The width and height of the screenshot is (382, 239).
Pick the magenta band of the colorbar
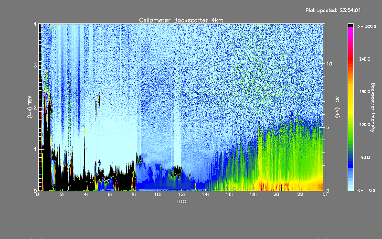point(350,31)
